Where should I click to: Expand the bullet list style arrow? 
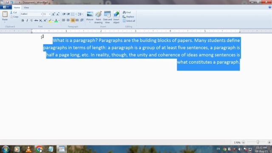point(76,14)
